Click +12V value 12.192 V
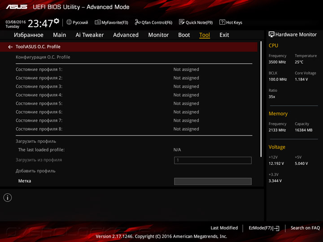Image resolution: width=323 pixels, height=242 pixels. tap(276, 164)
